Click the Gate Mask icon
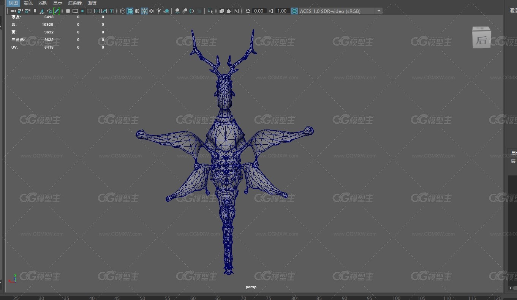 coord(90,11)
